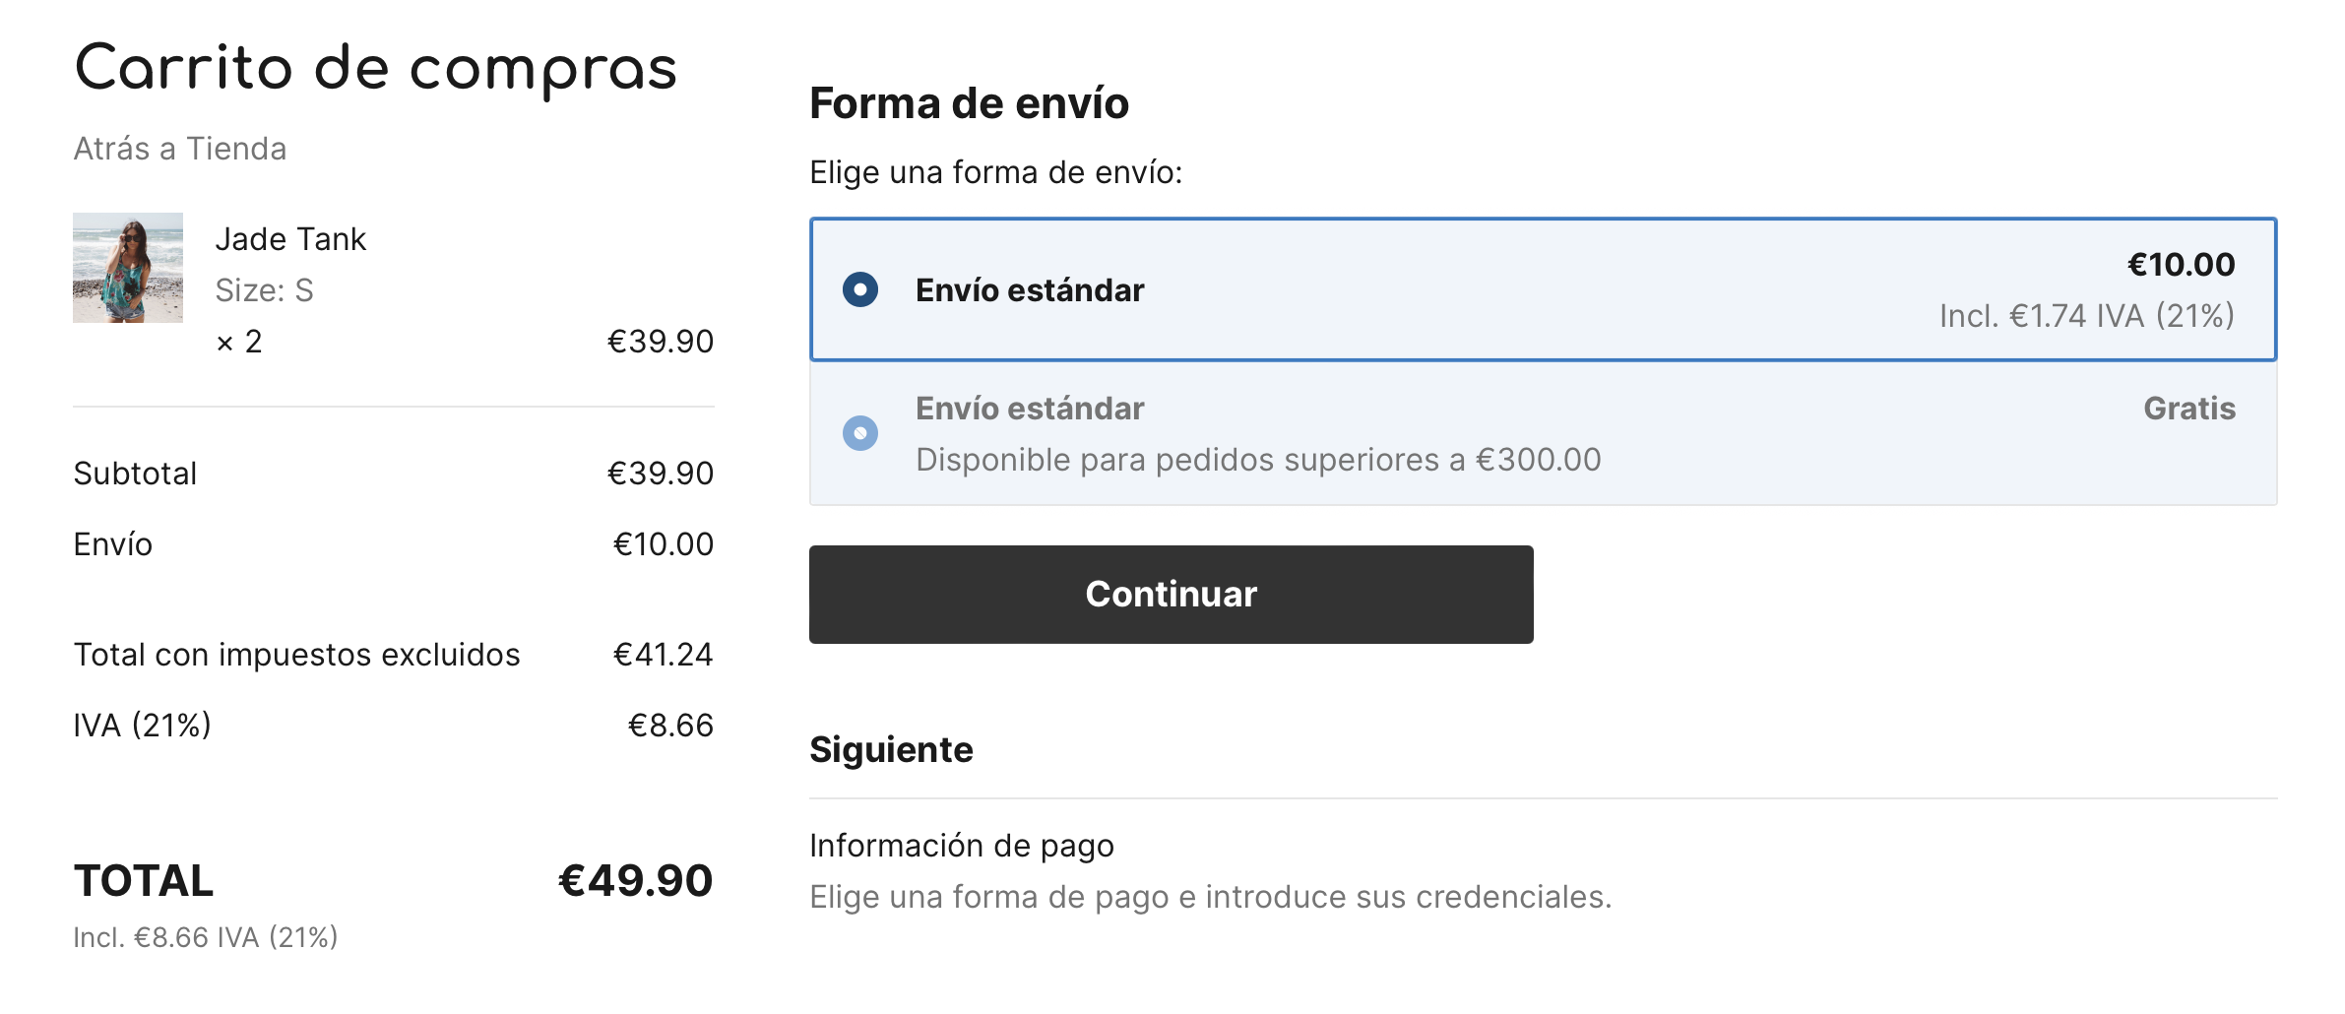Screen dimensions: 2345x1014
Task: Click the Gratis price label
Action: (2189, 409)
